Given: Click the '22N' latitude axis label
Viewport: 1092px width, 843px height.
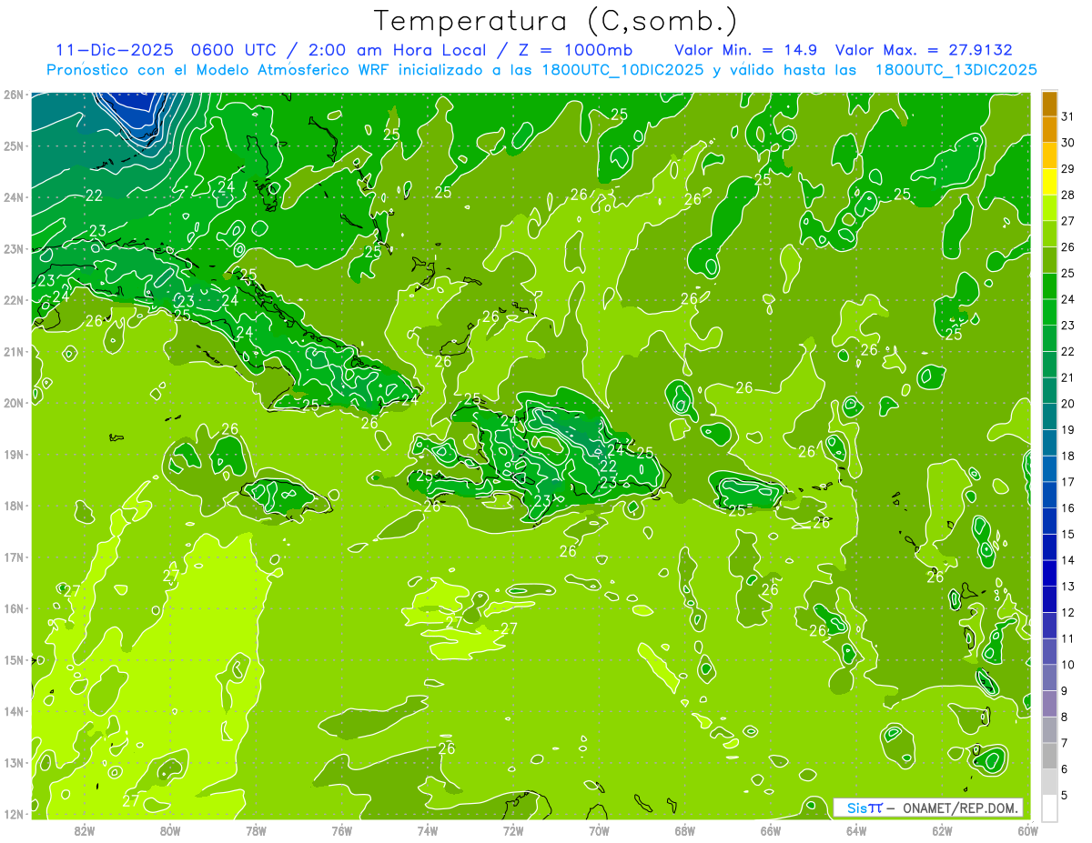Looking at the screenshot, I should (14, 300).
